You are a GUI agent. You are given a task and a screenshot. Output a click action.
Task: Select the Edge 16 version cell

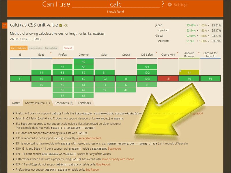coord(41,85)
